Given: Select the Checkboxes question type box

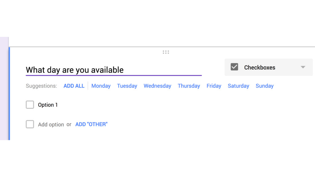Looking at the screenshot, I should (269, 67).
